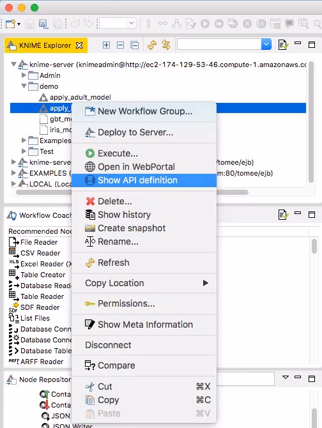Click the Collapse All minus icon
Screen dimensions: 322x428
point(120,45)
